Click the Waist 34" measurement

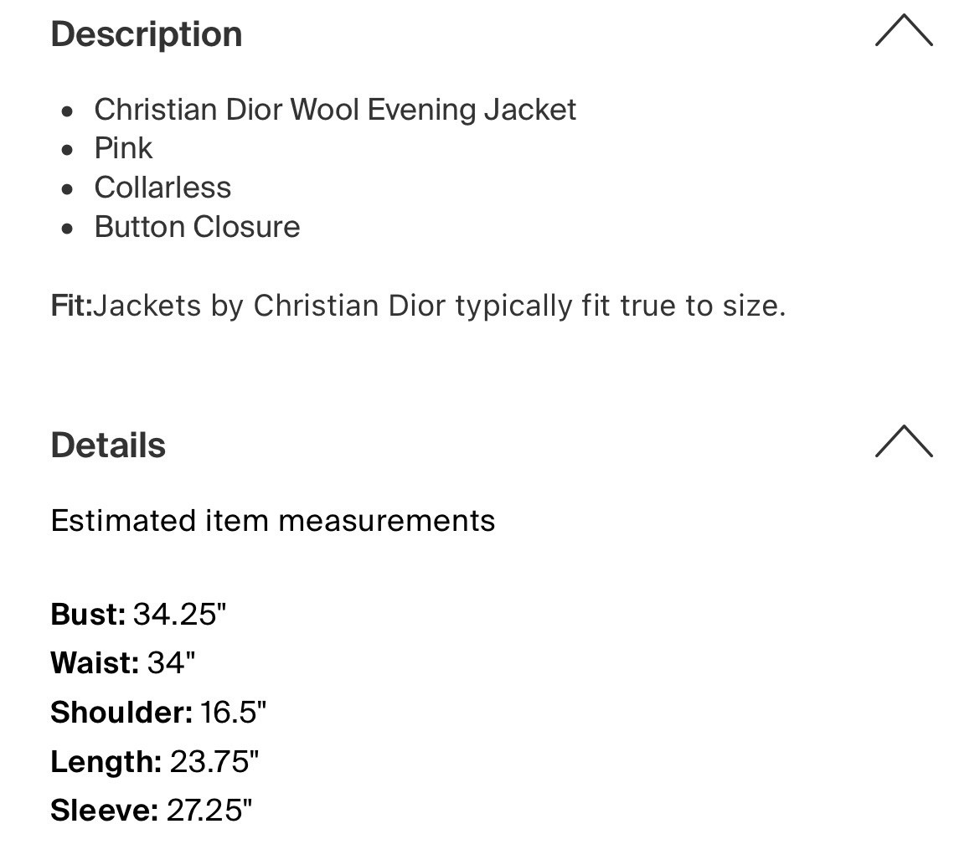[x=122, y=662]
